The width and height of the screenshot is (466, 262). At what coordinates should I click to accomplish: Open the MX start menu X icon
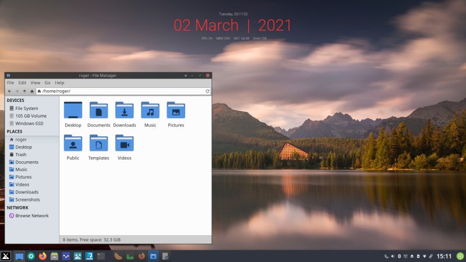[6, 256]
